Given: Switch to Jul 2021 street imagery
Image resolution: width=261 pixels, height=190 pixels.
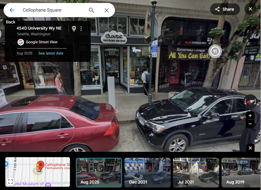Looking at the screenshot, I should 196,172.
